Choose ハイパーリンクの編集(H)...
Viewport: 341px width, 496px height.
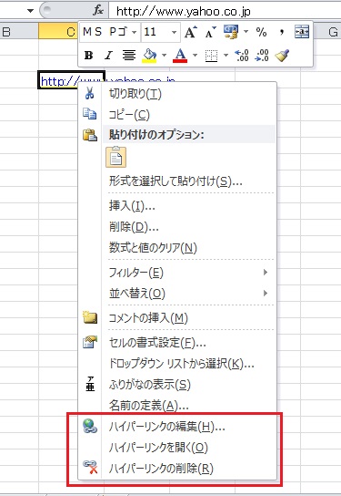(177, 427)
